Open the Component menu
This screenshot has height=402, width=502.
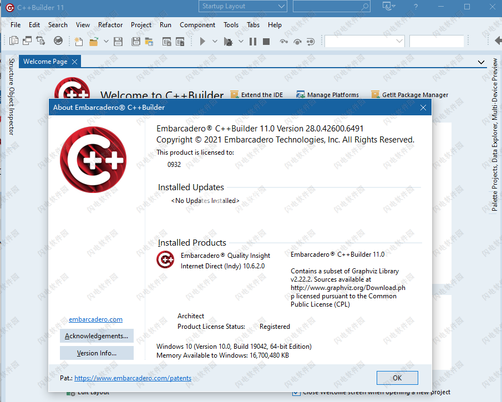tap(197, 25)
